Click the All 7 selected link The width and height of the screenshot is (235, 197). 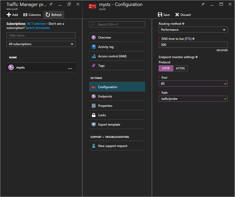(x=36, y=24)
